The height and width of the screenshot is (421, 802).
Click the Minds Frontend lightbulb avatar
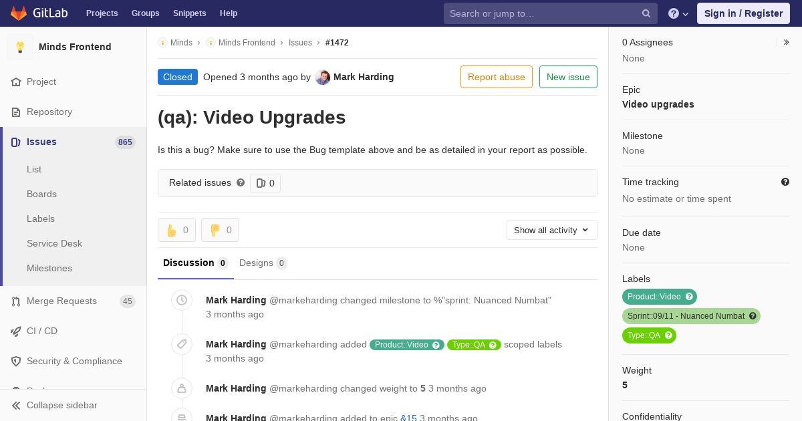click(x=20, y=47)
